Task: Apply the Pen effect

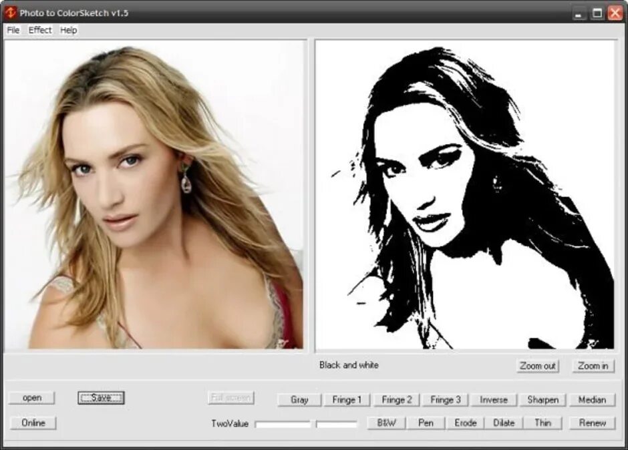Action: 426,423
